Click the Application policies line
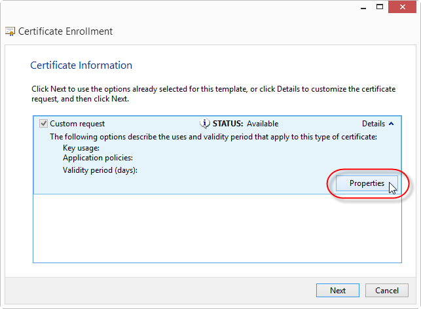421x309 pixels. (98, 158)
